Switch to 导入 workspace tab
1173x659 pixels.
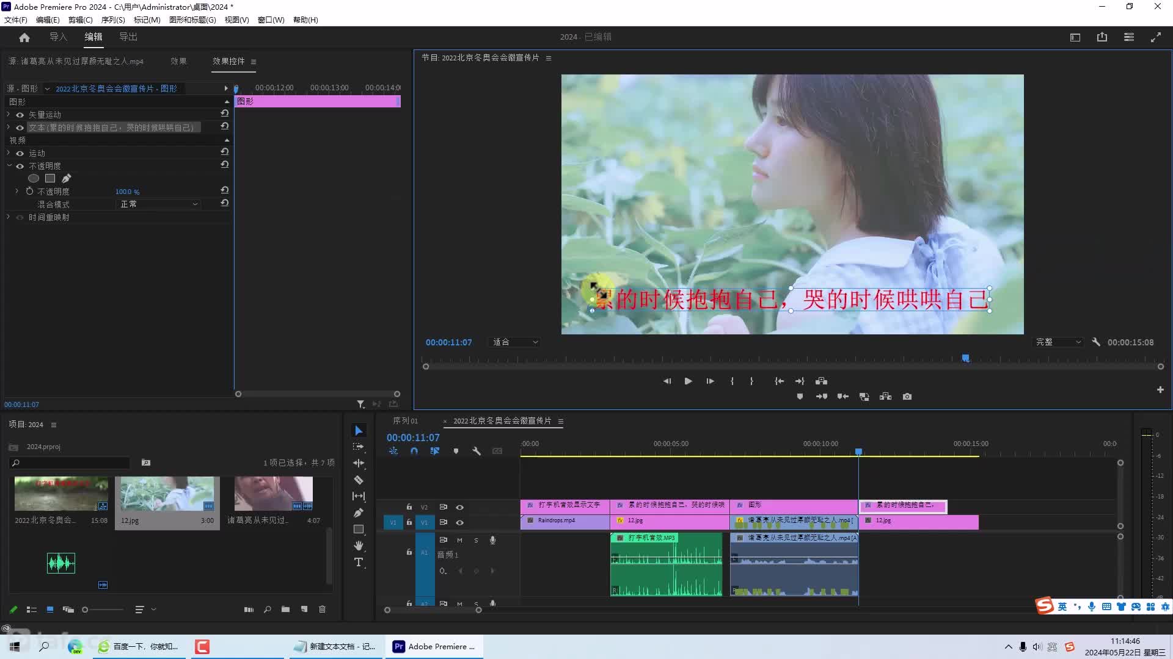(x=59, y=37)
